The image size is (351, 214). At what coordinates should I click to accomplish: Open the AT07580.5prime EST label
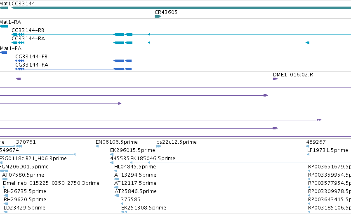click(23, 175)
